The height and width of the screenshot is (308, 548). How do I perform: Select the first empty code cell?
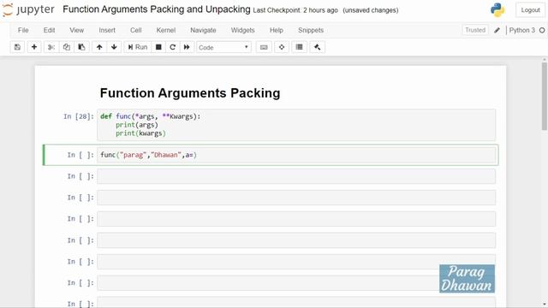coord(296,176)
